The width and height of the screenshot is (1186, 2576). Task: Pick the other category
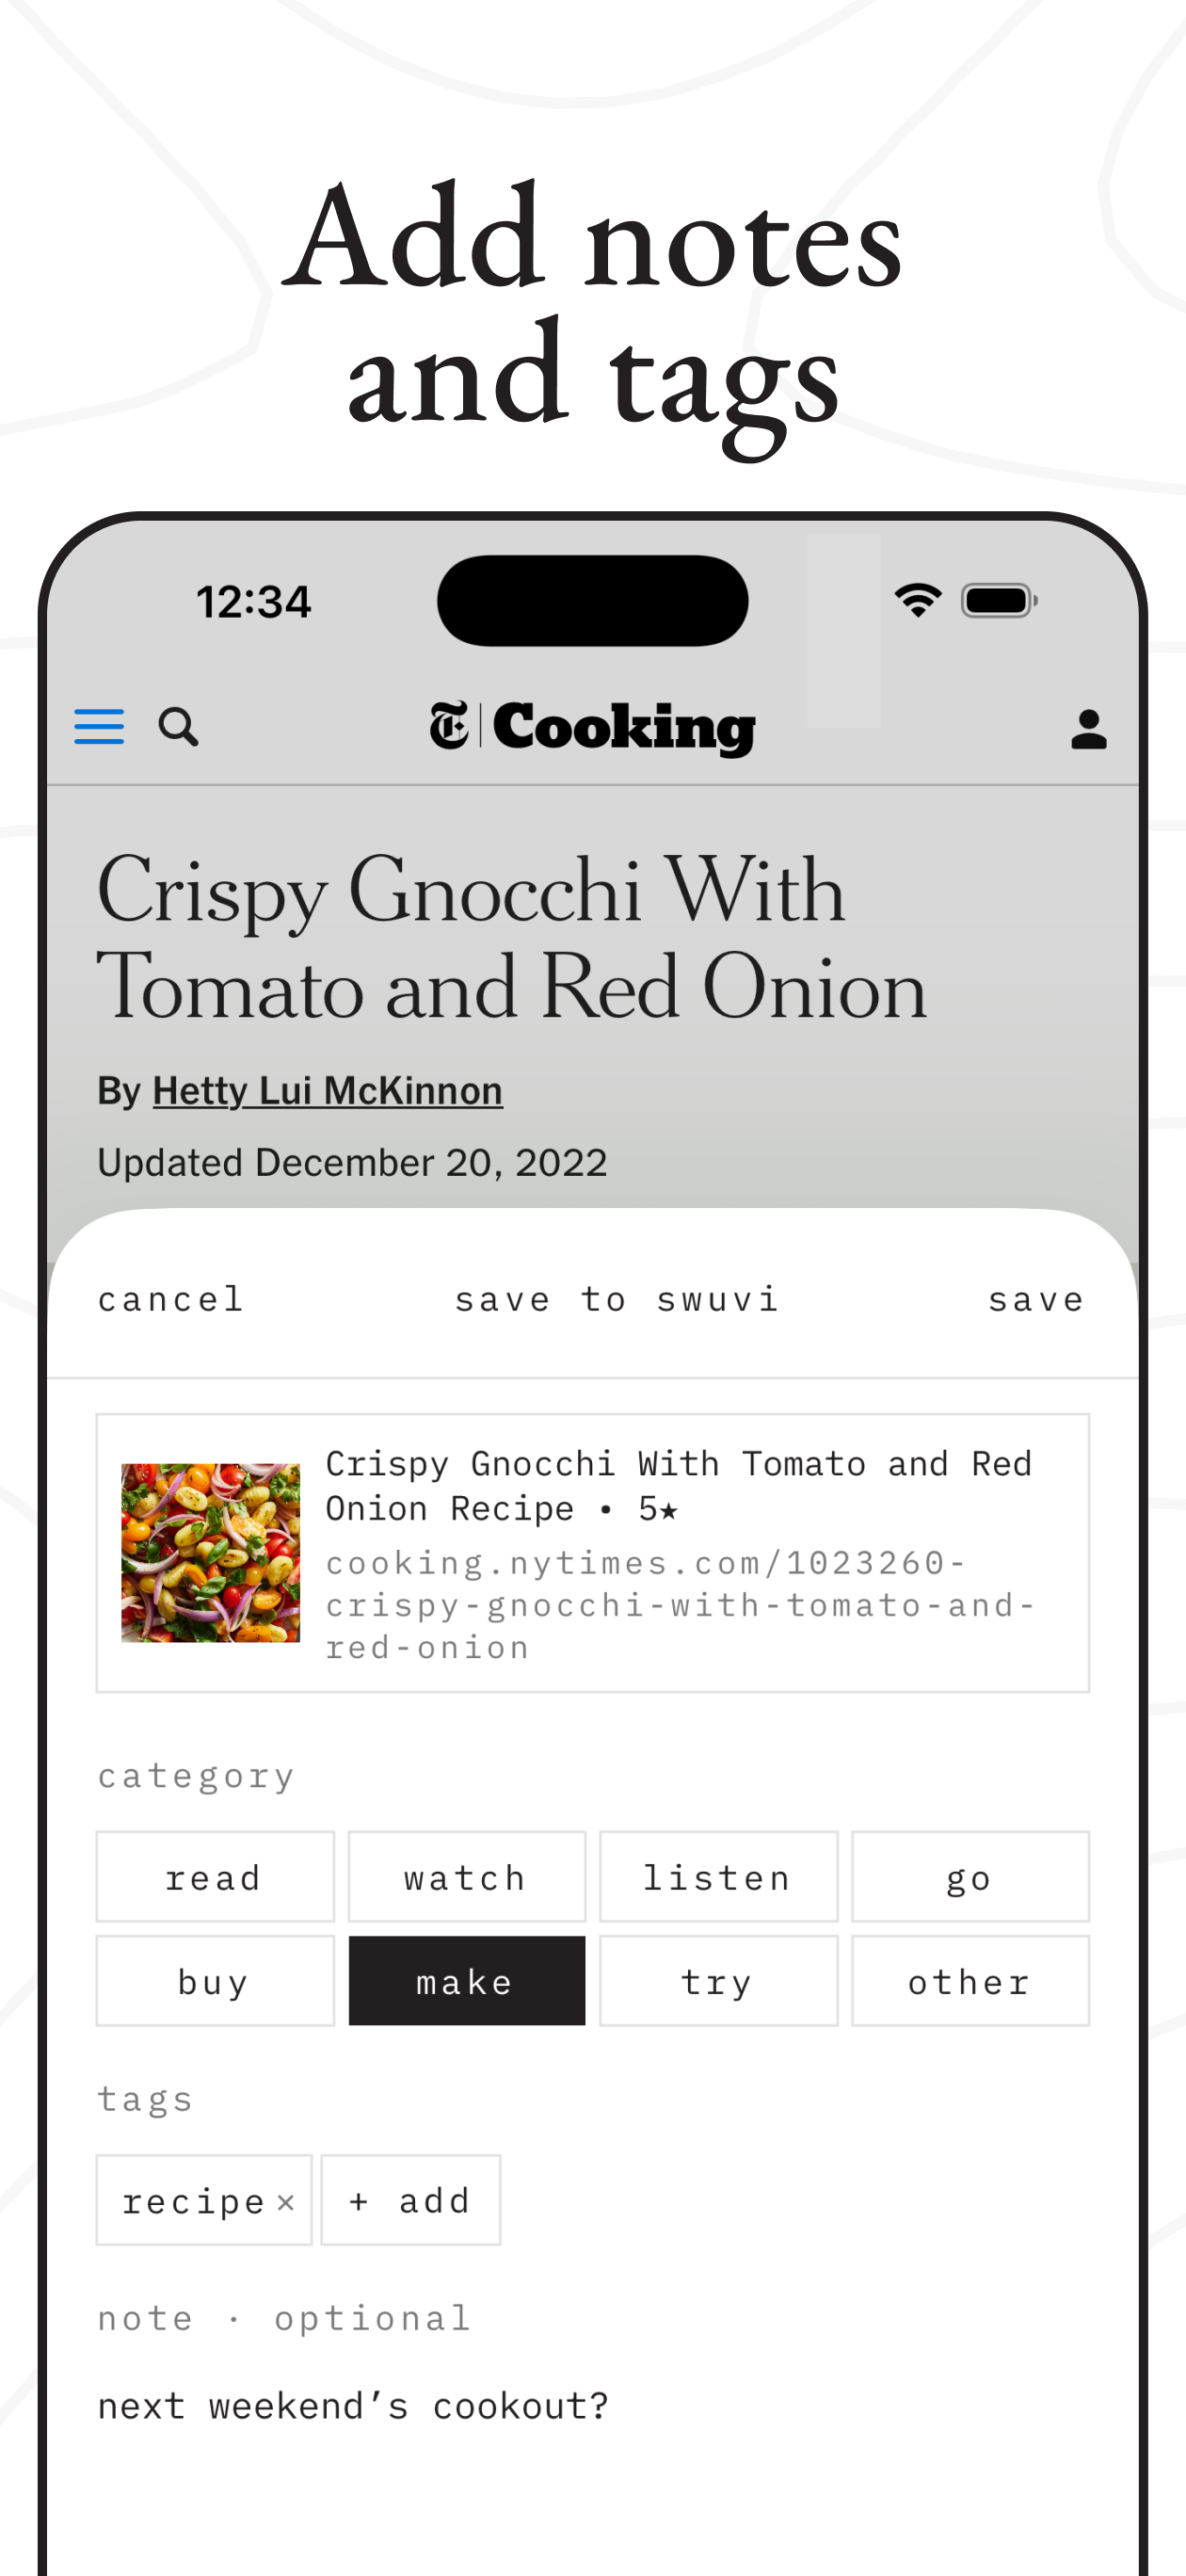point(970,1981)
